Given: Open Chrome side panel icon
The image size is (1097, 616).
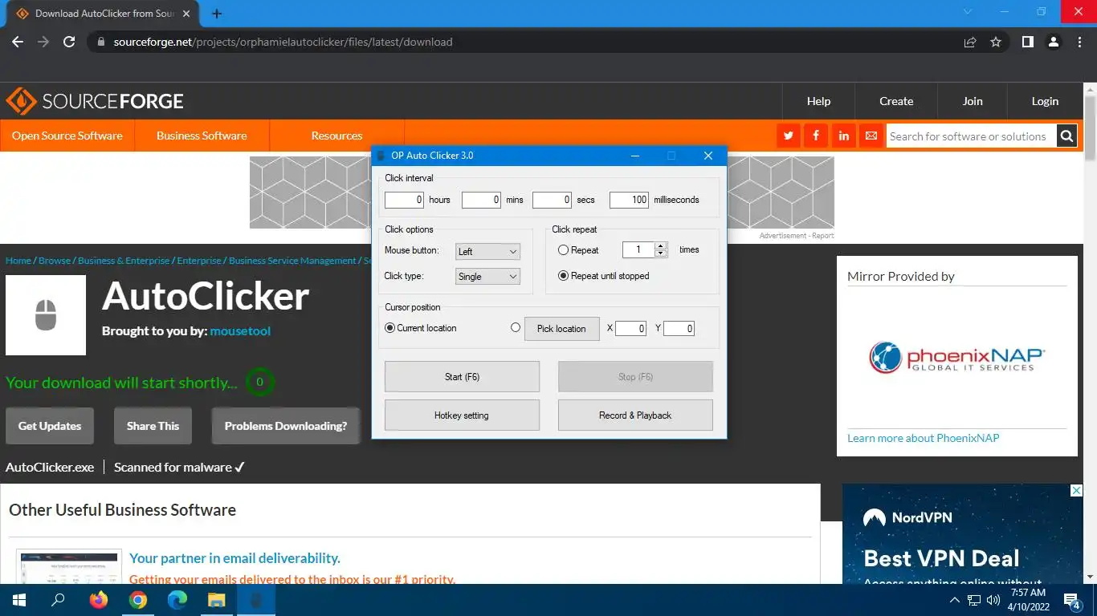Looking at the screenshot, I should point(1027,42).
